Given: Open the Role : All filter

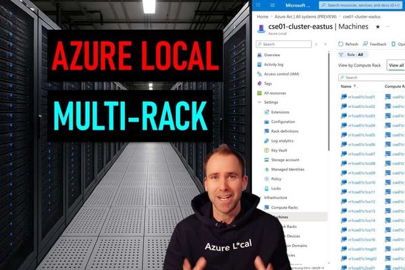Looking at the screenshot, I should (x=353, y=55).
